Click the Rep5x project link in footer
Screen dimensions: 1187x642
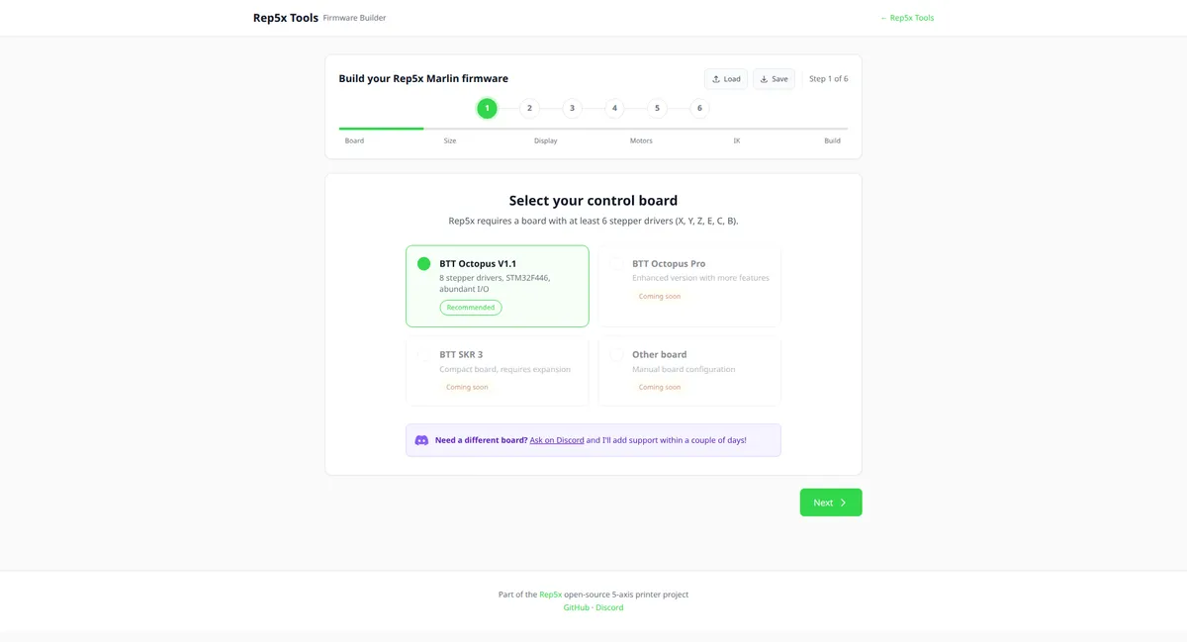coord(550,595)
